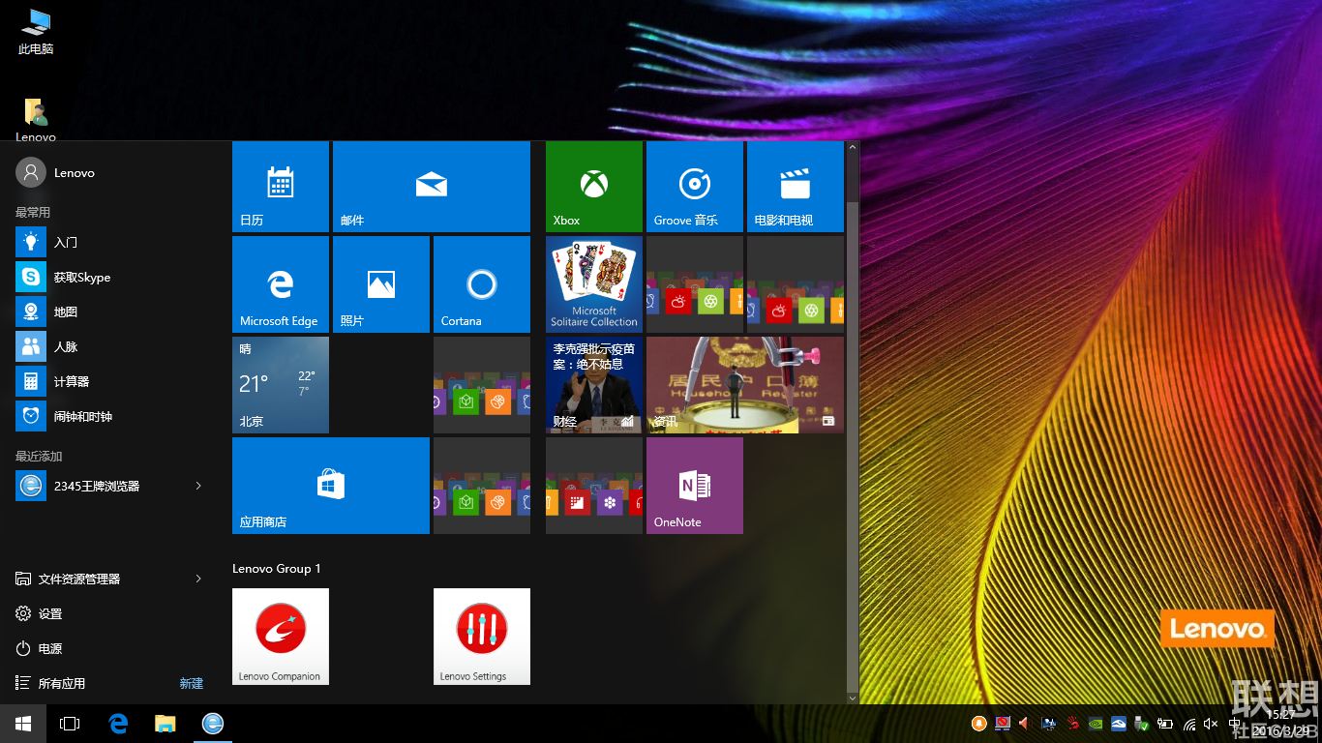Image resolution: width=1322 pixels, height=743 pixels.
Task: Launch the OneNote tile
Action: (x=695, y=486)
